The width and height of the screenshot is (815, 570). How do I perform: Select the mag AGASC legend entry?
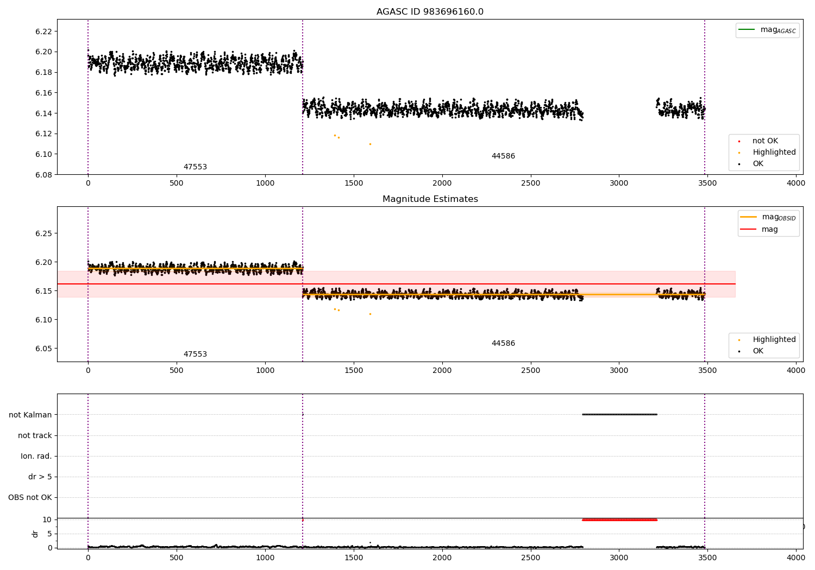(x=767, y=30)
